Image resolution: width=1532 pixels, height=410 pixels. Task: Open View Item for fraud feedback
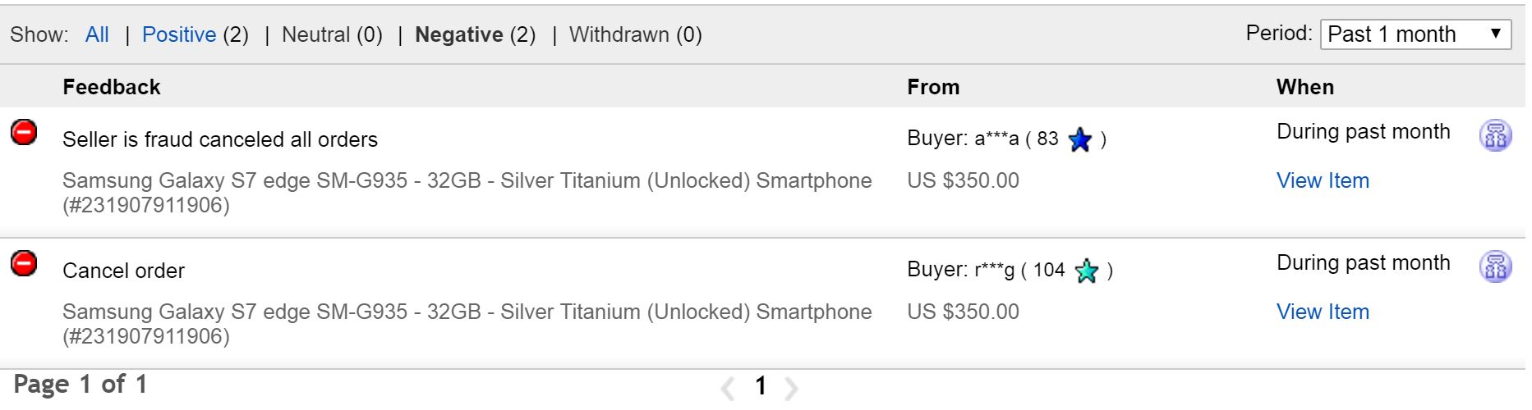pos(1323,180)
